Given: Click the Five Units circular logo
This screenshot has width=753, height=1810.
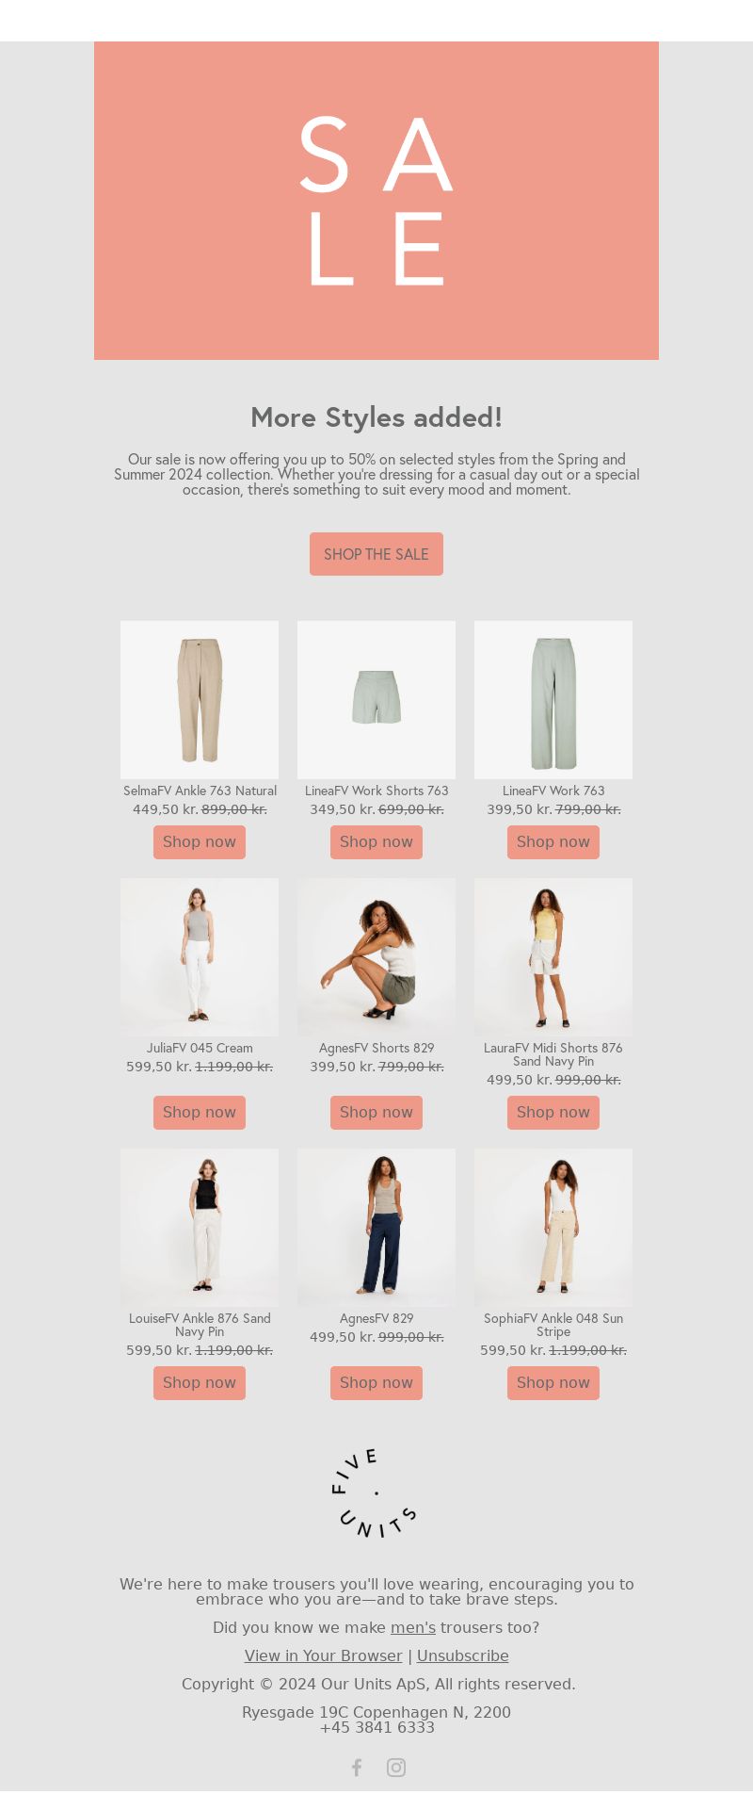Looking at the screenshot, I should (375, 1493).
